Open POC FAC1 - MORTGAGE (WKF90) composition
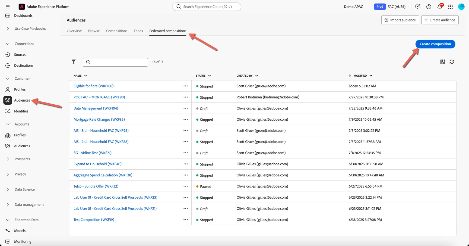Image resolution: width=469 pixels, height=246 pixels. (99, 97)
